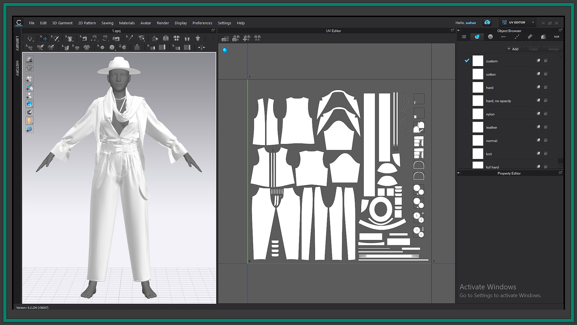577x325 pixels.
Task: Click the username link sahar
Action: tap(471, 23)
